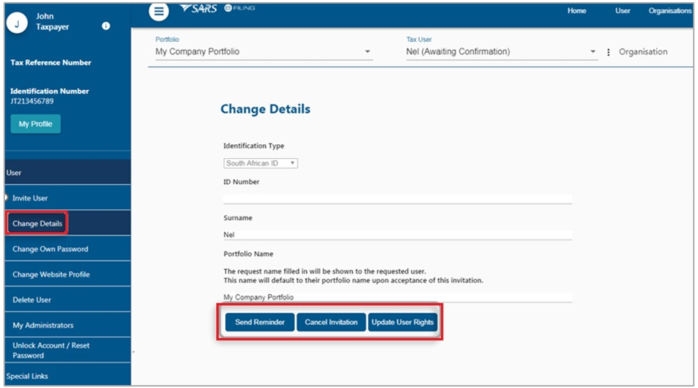Click the Organisation label near Tax User

[x=643, y=52]
